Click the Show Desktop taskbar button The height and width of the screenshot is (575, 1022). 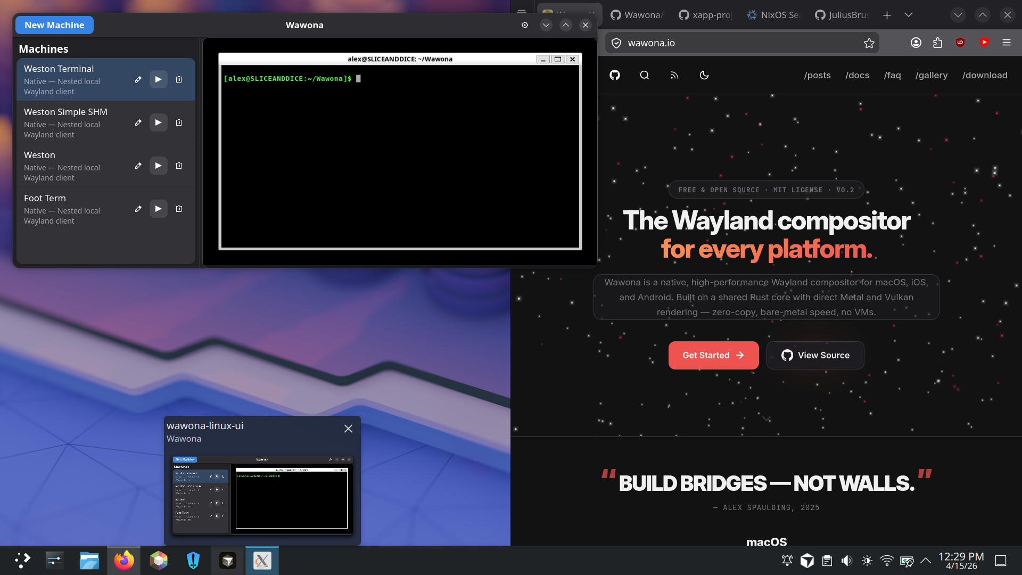point(1001,561)
